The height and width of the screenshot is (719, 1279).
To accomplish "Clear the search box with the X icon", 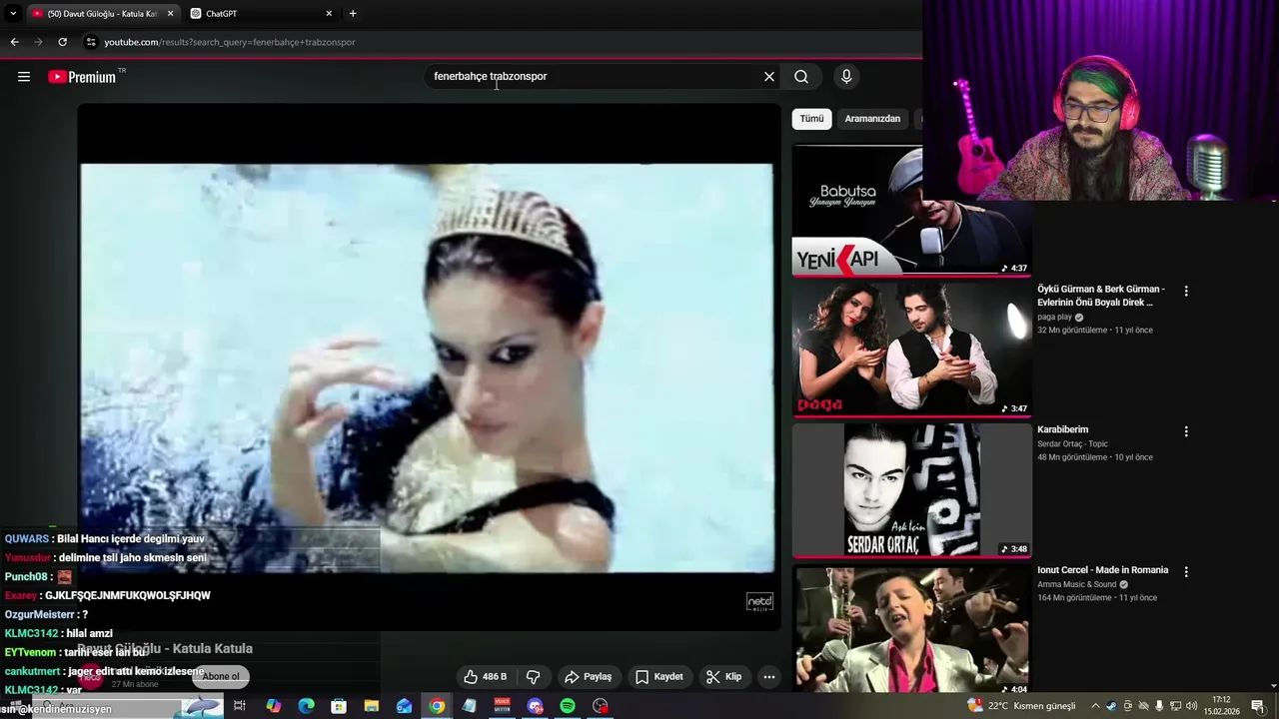I will pyautogui.click(x=769, y=77).
